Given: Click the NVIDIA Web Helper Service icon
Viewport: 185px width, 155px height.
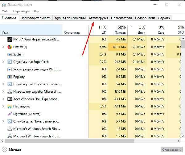Looking at the screenshot, I should point(10,40).
